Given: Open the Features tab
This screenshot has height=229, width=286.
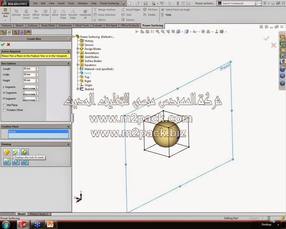Looking at the screenshot, I should [x=7, y=25].
